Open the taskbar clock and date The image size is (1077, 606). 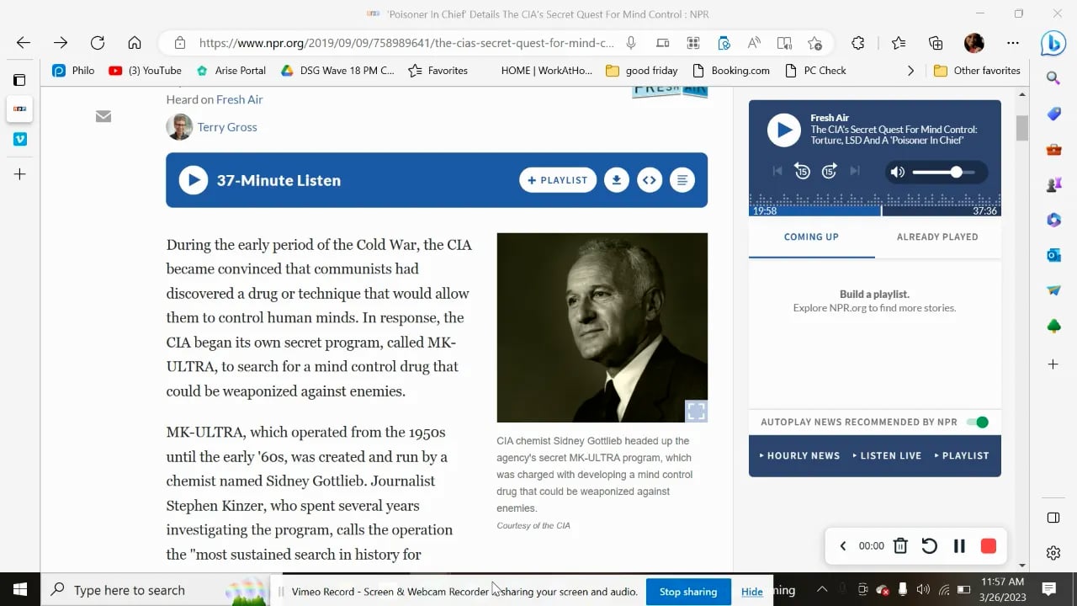point(1002,589)
